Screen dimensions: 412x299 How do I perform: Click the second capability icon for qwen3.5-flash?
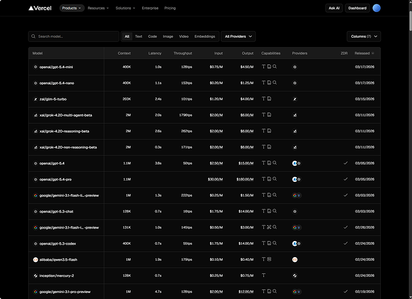point(269,259)
